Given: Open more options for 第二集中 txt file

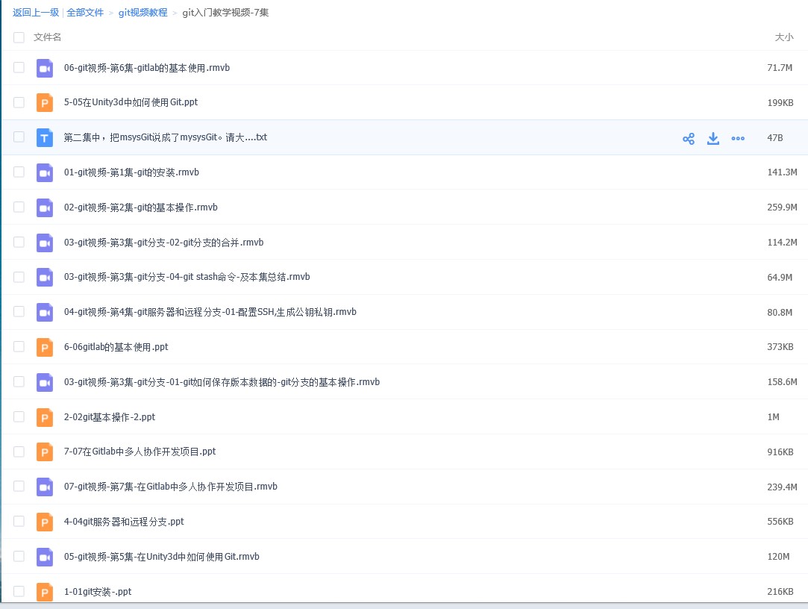Looking at the screenshot, I should coord(738,138).
